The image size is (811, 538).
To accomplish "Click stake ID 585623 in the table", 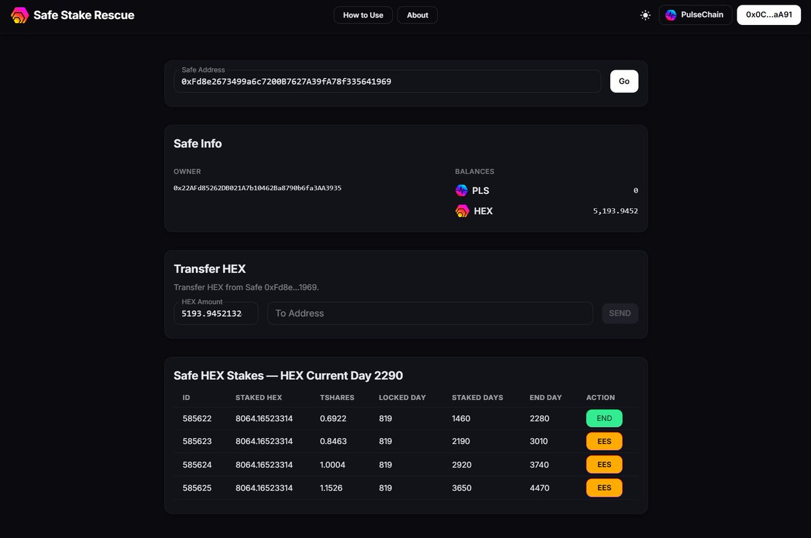I will (197, 441).
